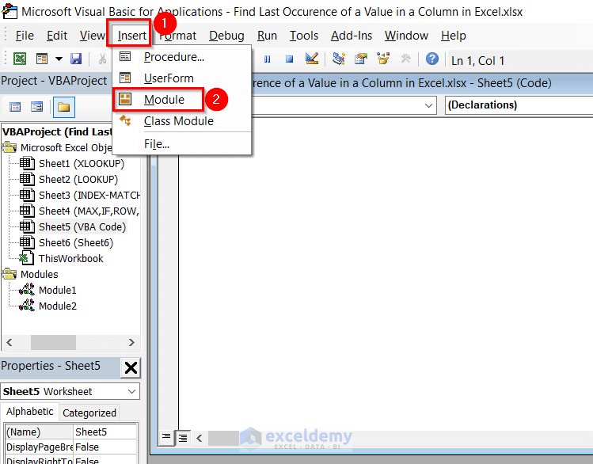Image resolution: width=593 pixels, height=464 pixels.
Task: Toggle Folders icon in Project panel
Action: [x=64, y=107]
